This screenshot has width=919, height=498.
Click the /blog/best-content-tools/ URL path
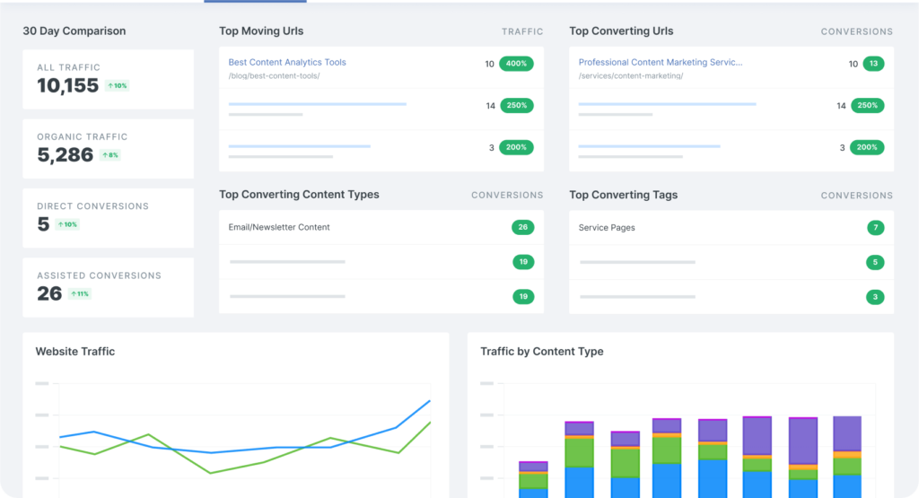[x=274, y=76]
